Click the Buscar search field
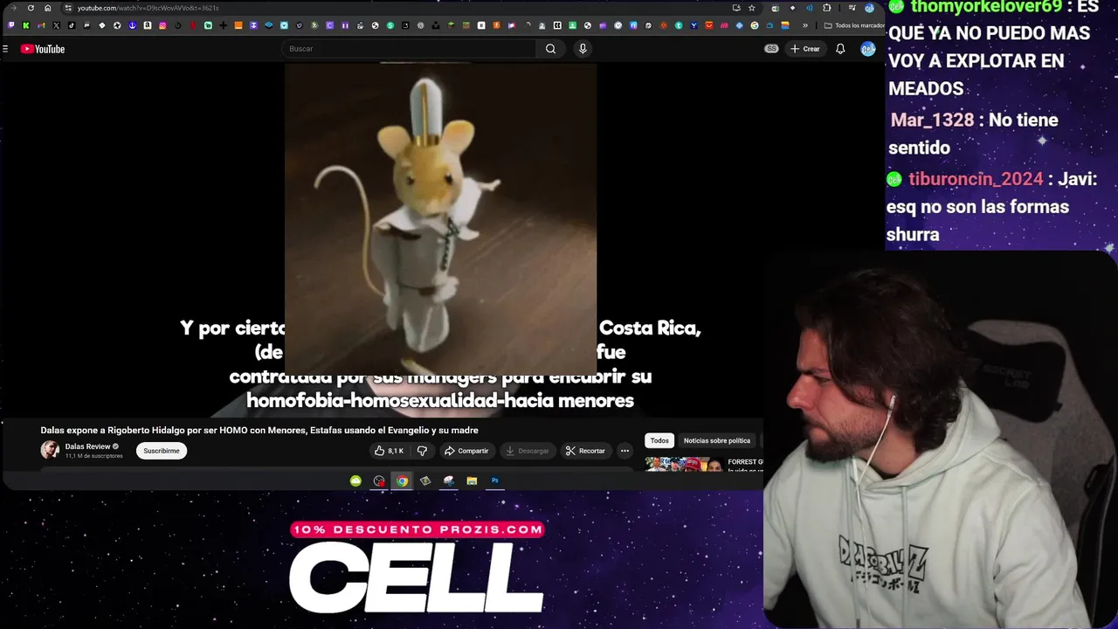 coord(410,49)
